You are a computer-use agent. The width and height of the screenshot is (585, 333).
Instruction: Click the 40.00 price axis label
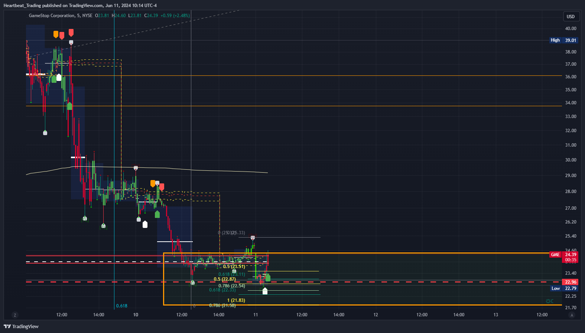(x=571, y=29)
